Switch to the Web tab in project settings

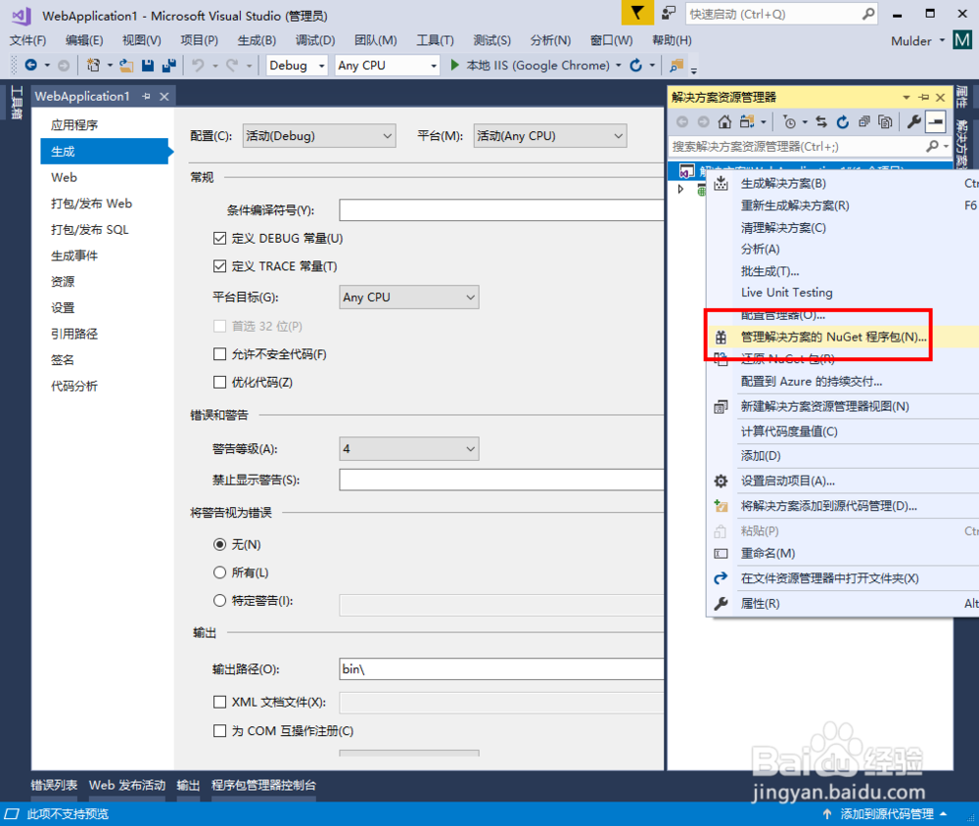[x=64, y=178]
